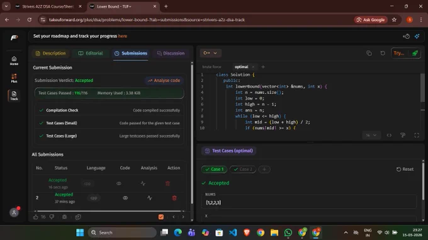Bookmark this page with star icon
428x240 pixels.
[394, 19]
